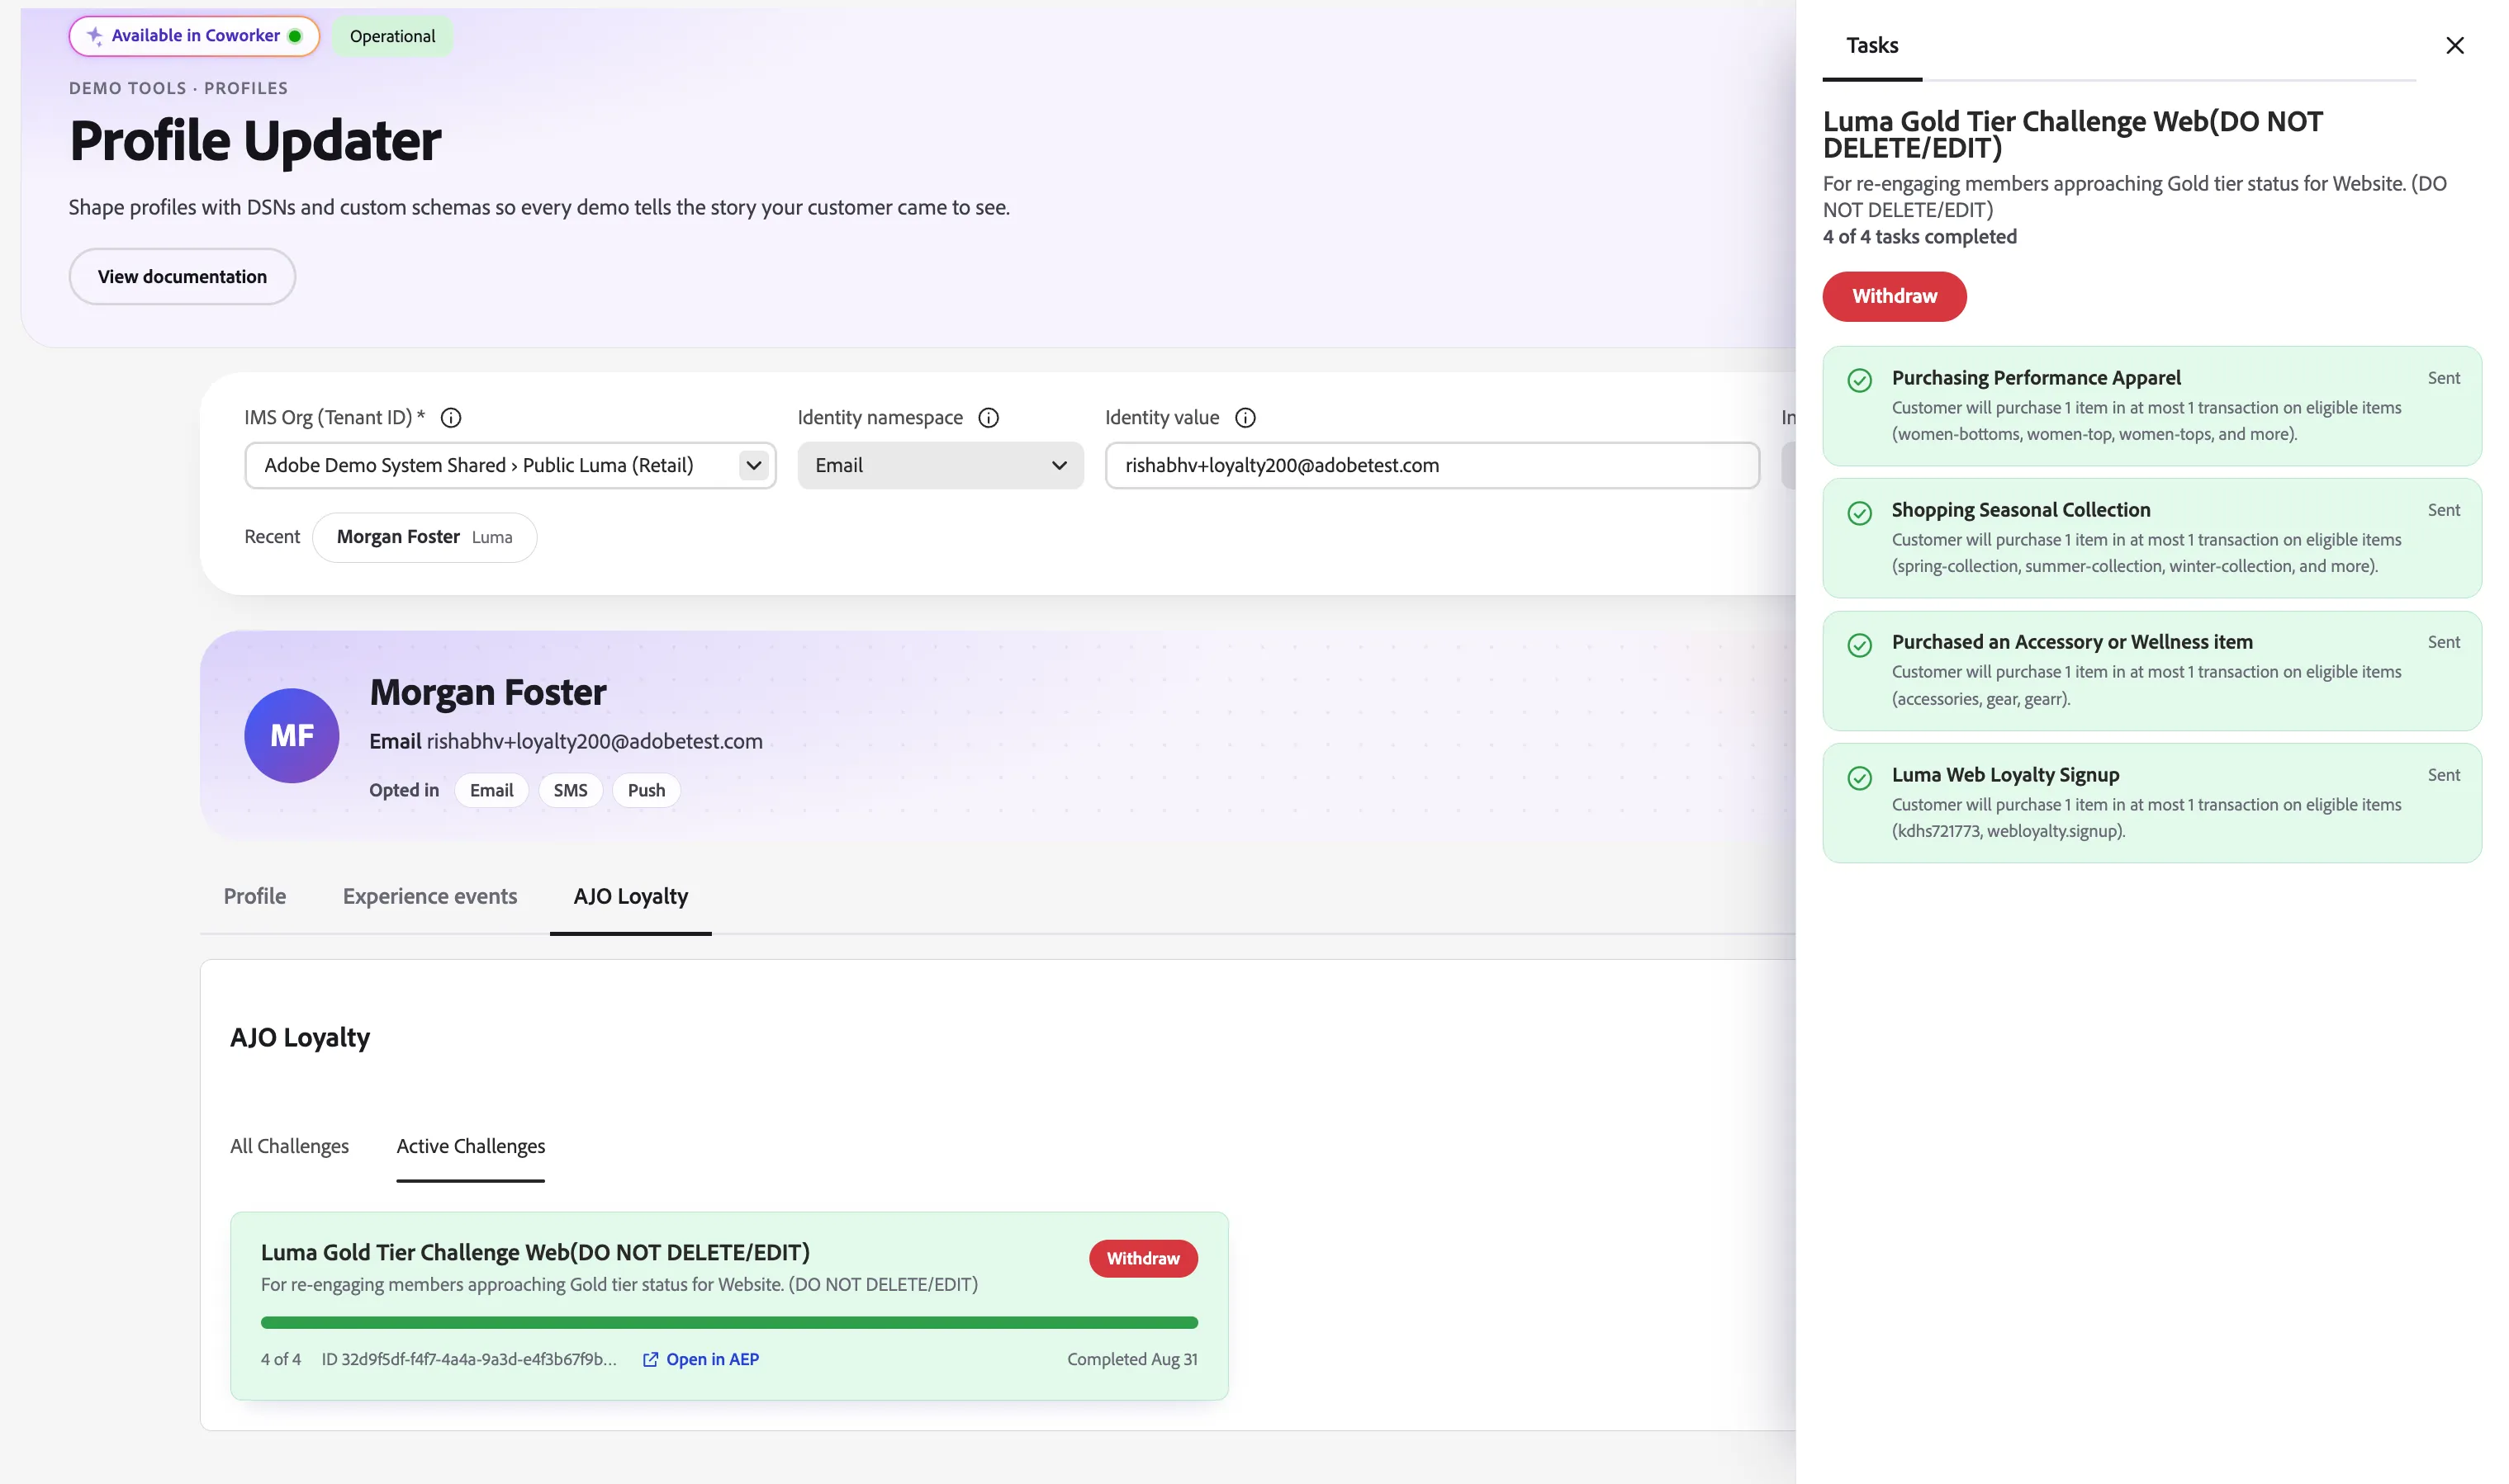Click into the Identity value input field
Screen dimensions: 2509x1484
tap(1433, 466)
